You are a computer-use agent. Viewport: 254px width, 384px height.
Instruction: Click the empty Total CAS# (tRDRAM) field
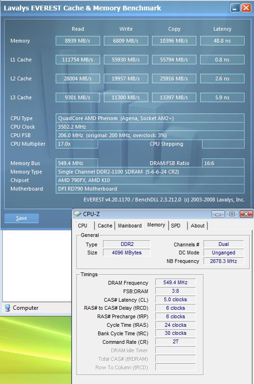pyautogui.click(x=176, y=359)
